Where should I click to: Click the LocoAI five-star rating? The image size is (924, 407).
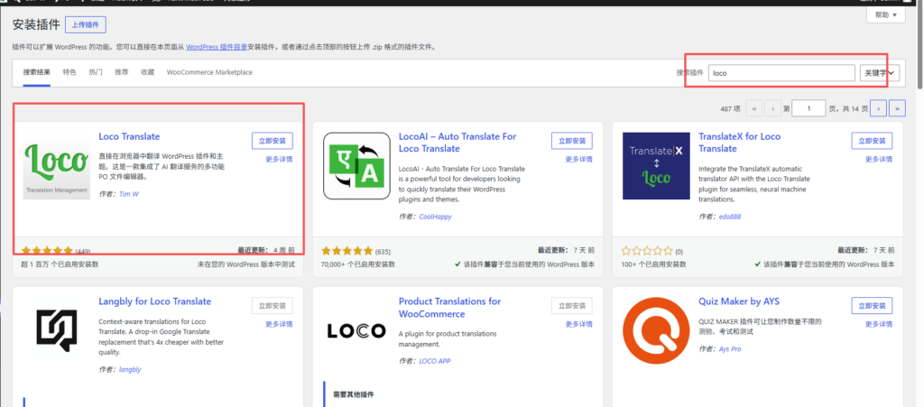[x=347, y=251]
